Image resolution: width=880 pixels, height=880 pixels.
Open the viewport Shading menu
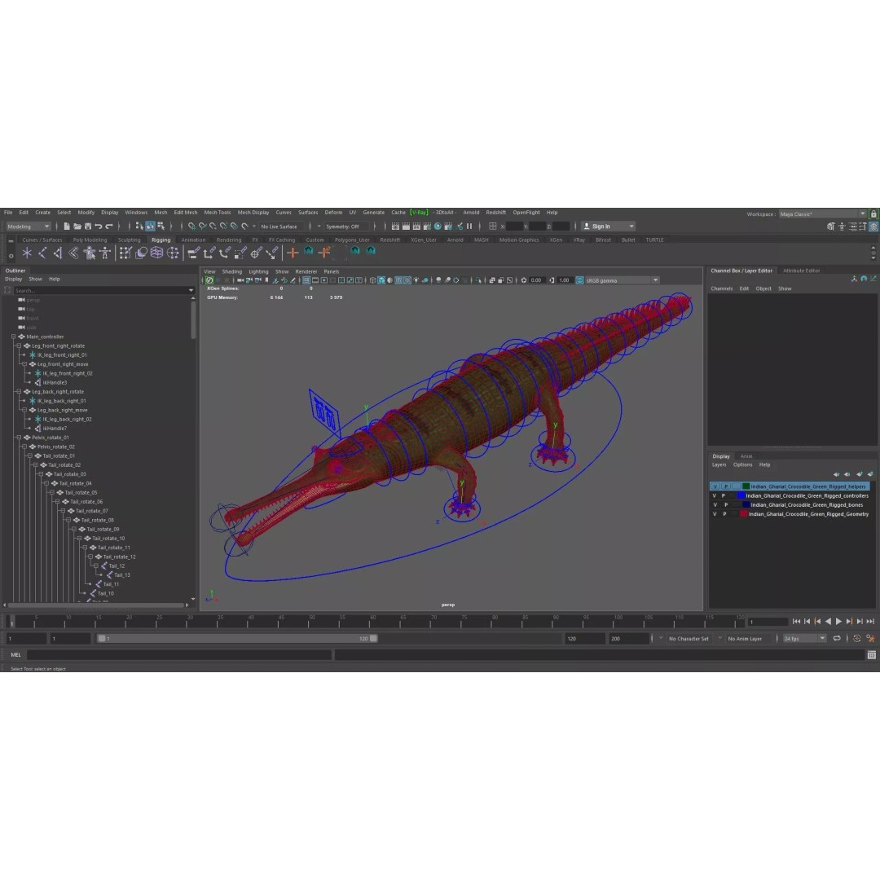231,271
